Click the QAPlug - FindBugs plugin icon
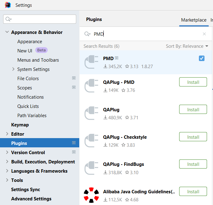This screenshot has width=213, height=205. point(91,168)
